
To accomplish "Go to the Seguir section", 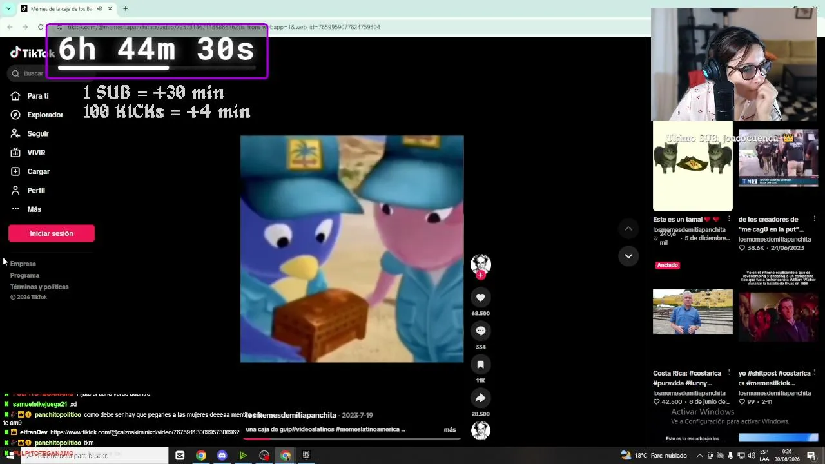I will tap(30, 134).
